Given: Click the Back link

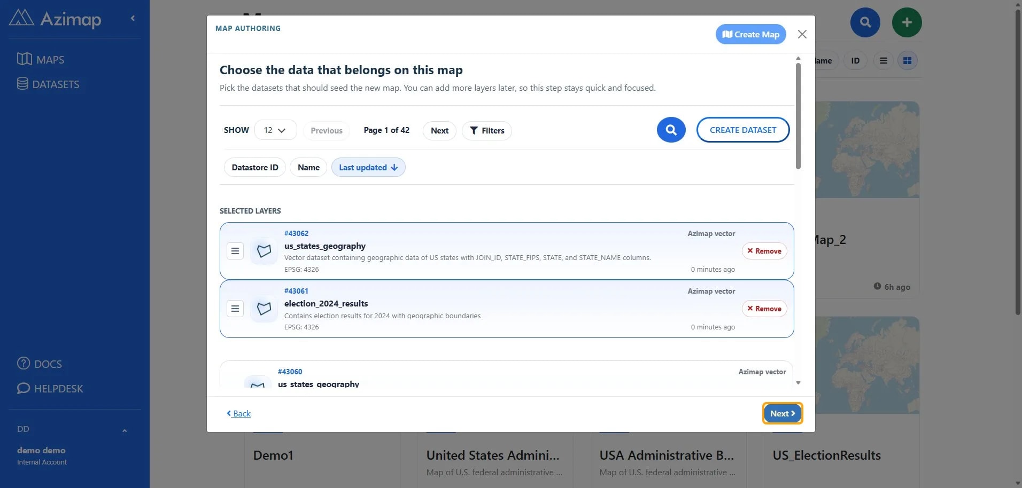Looking at the screenshot, I should coord(238,413).
